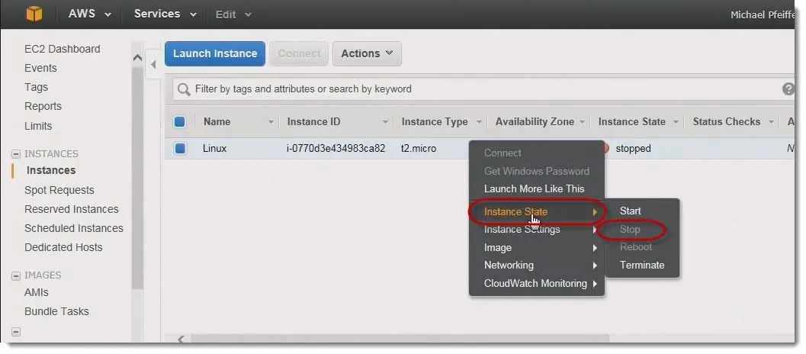806x354 pixels.
Task: Click the horizontal scrollbar left arrow
Action: click(181, 339)
